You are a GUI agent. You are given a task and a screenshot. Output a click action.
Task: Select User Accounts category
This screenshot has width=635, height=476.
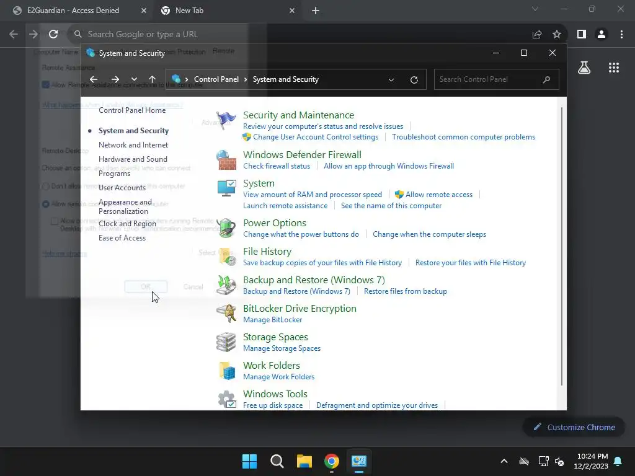coord(122,188)
